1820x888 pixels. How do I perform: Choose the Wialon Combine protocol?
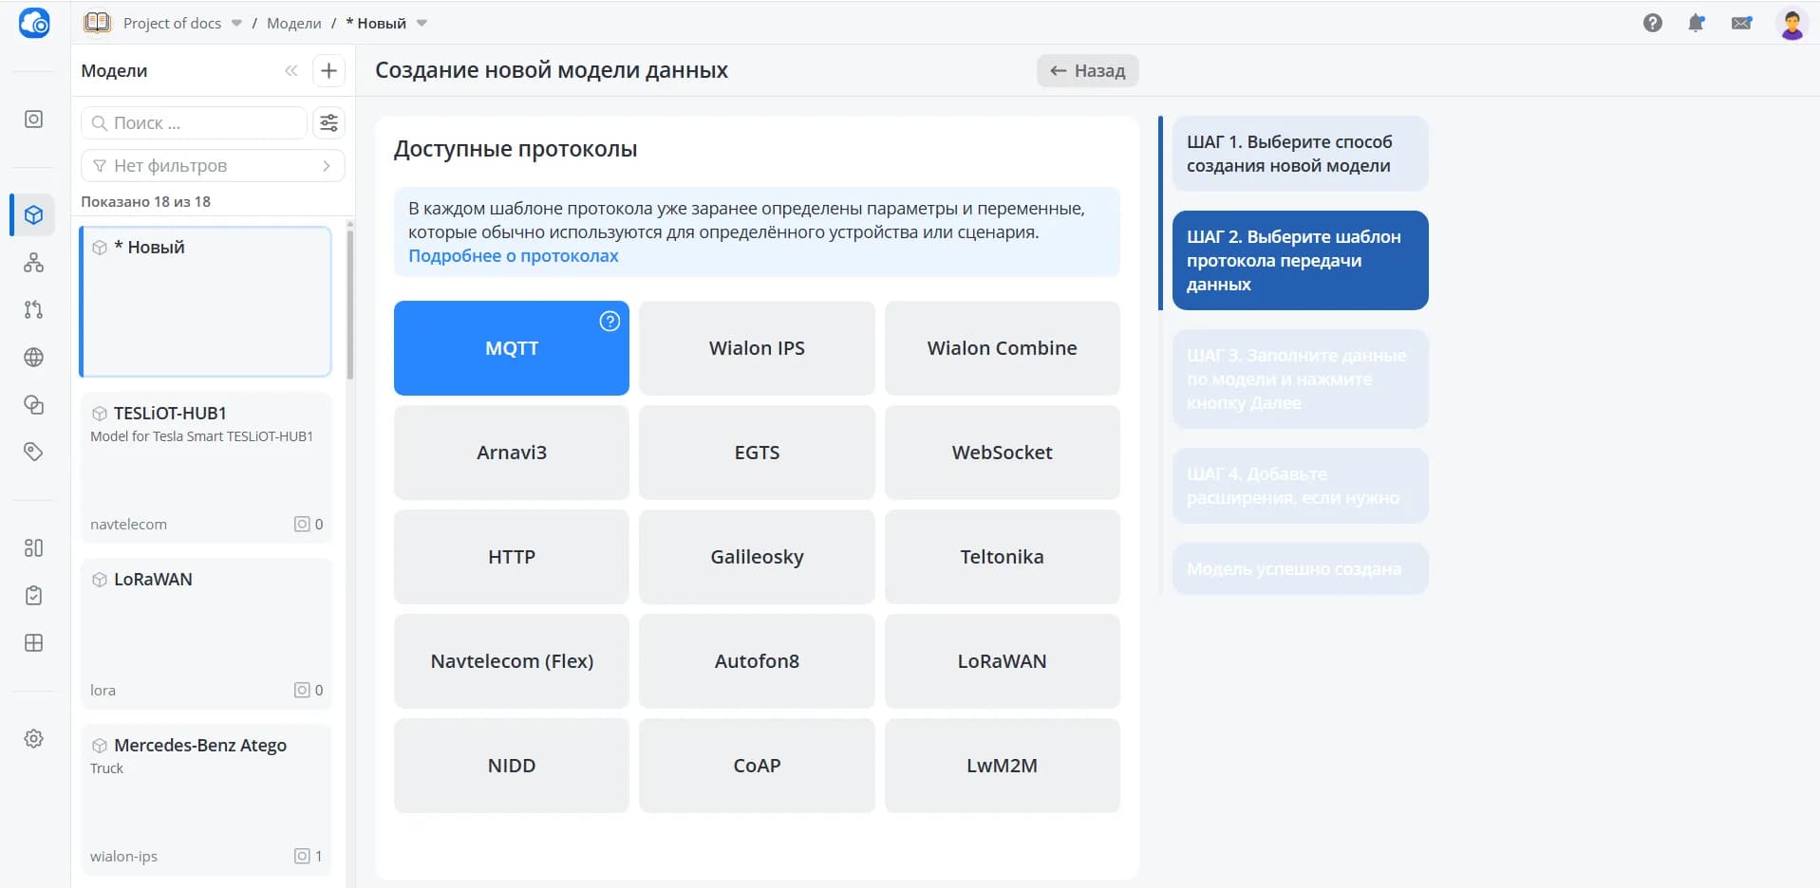pos(1002,348)
